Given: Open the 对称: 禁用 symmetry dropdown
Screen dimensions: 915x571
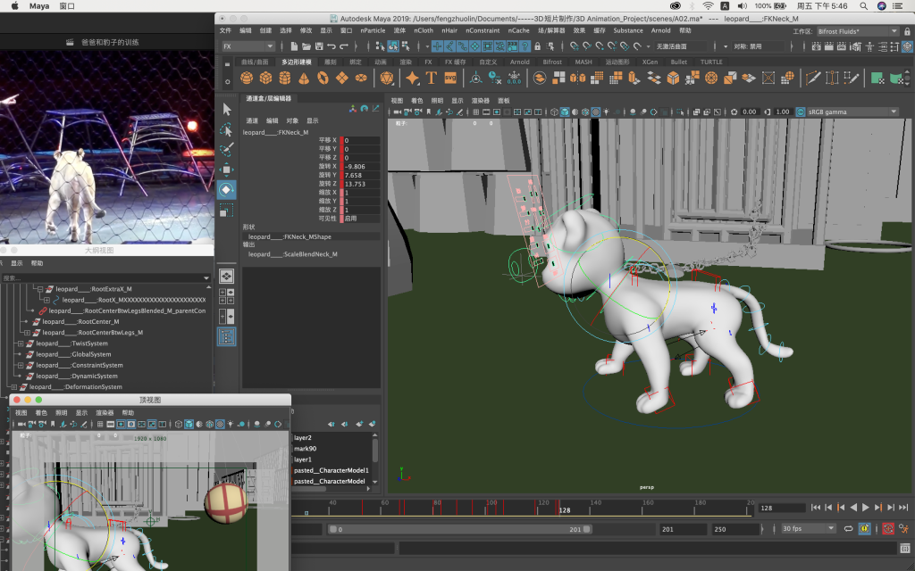Looking at the screenshot, I should pyautogui.click(x=758, y=46).
